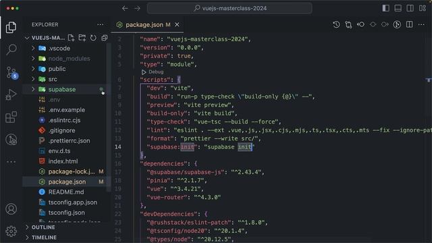Viewport: 432px width, 243px height.
Task: Toggle bottom panel visibility
Action: (398, 8)
